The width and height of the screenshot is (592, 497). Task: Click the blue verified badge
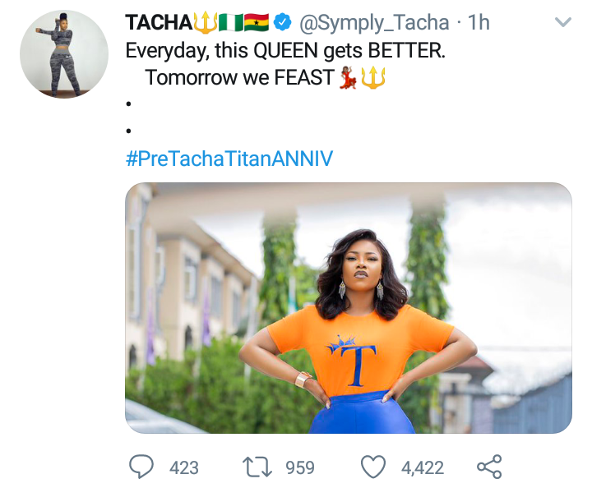[x=282, y=22]
